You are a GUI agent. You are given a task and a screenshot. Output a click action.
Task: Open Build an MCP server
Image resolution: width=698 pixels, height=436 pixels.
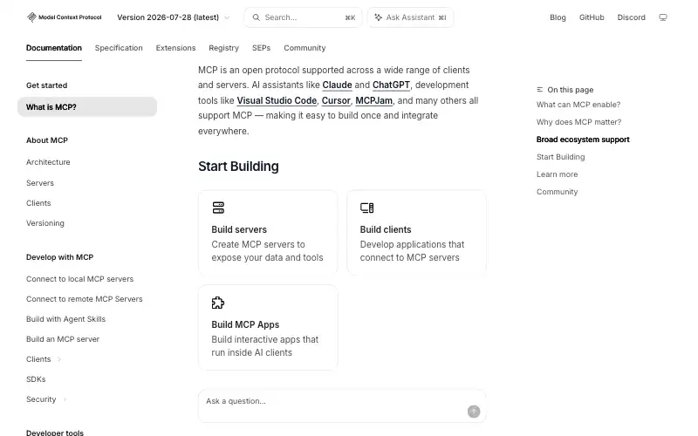(x=63, y=339)
